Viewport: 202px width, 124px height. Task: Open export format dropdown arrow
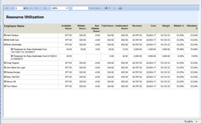point(109,8)
